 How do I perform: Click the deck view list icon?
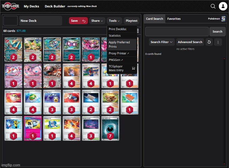point(138,31)
